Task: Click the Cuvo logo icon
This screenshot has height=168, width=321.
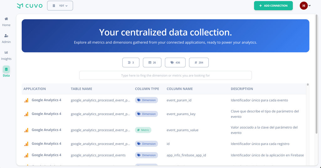Action: point(20,6)
